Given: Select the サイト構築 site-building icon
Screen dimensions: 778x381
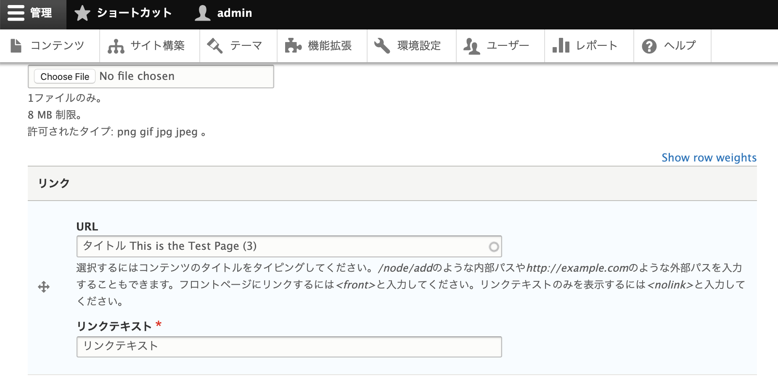Looking at the screenshot, I should pos(116,45).
